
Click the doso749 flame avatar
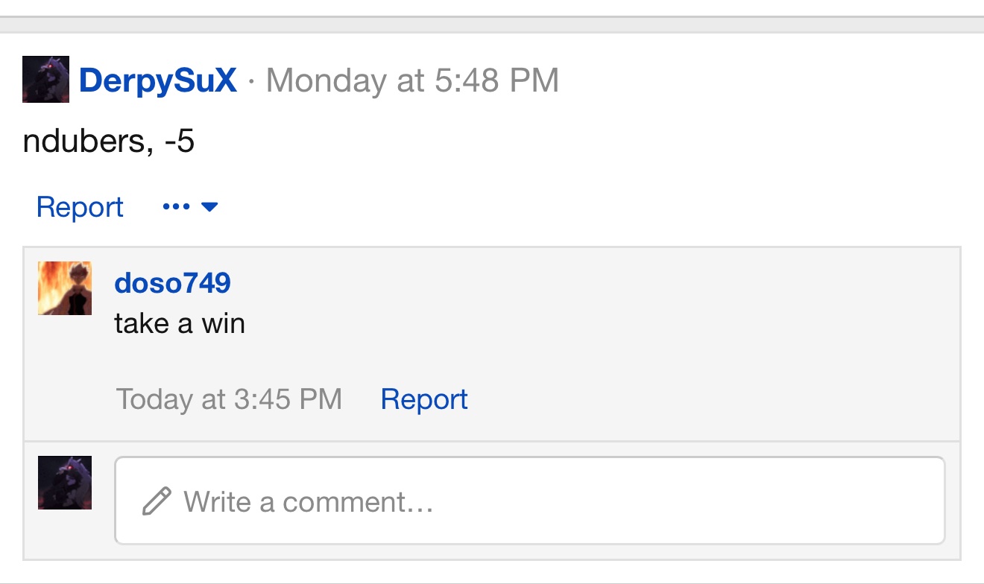coord(65,288)
